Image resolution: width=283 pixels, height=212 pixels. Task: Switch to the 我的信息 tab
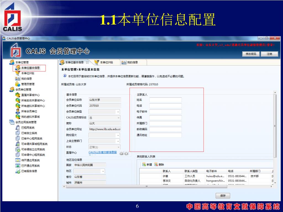(x=133, y=62)
